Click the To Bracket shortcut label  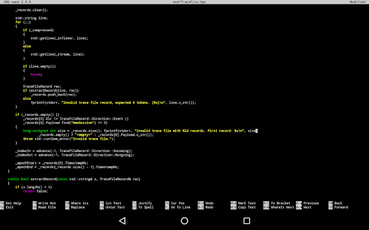281,203
